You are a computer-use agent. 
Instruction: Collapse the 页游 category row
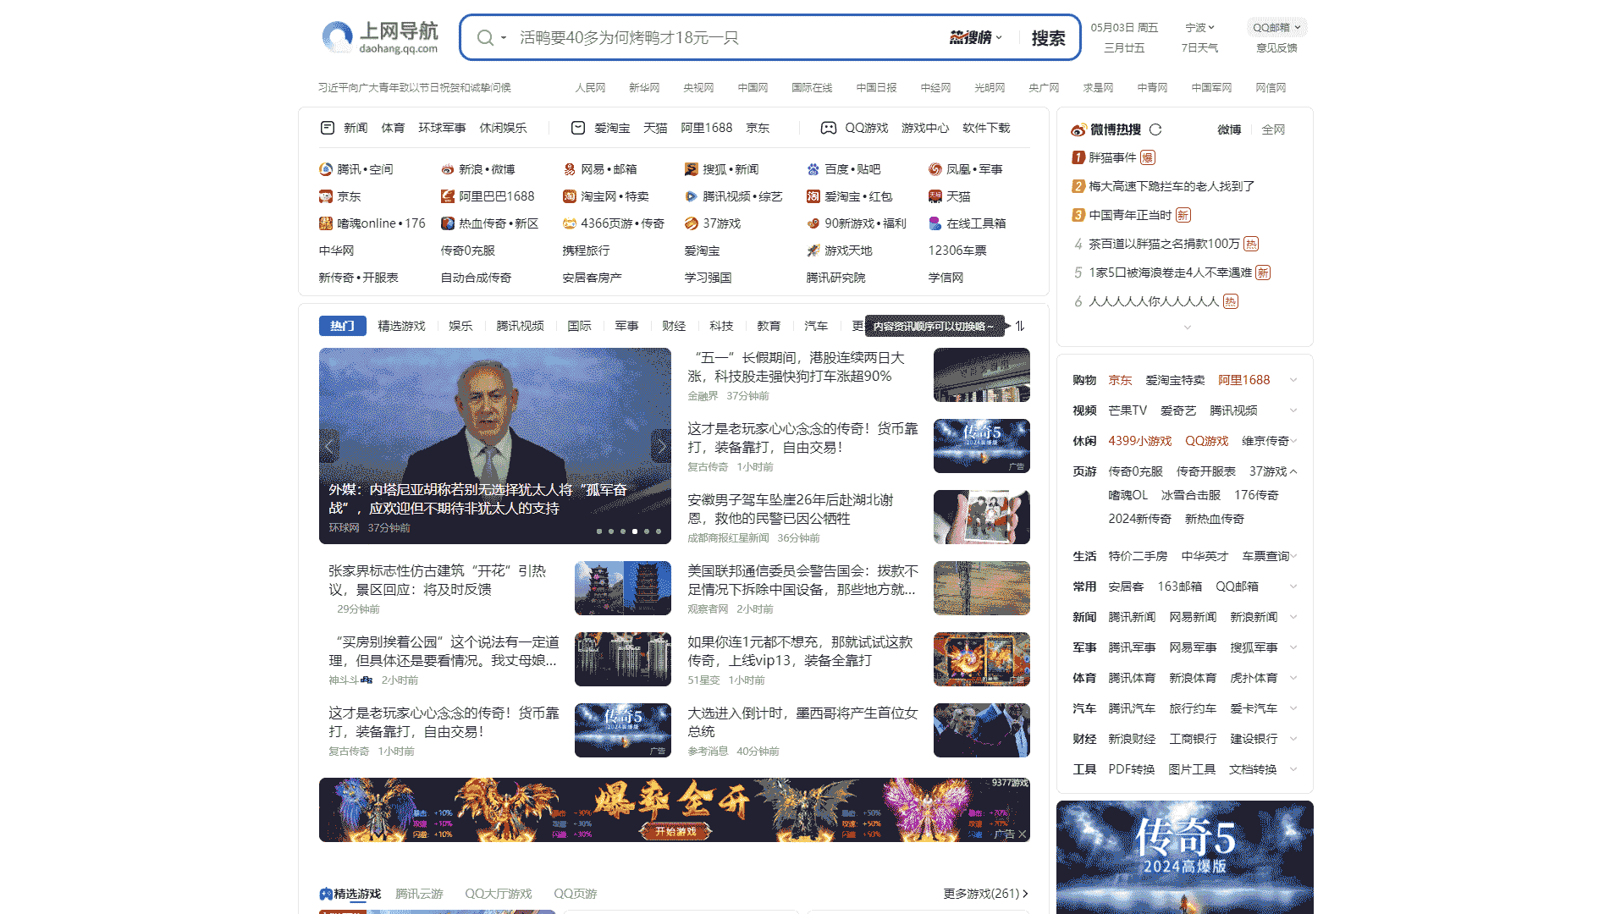tap(1293, 471)
